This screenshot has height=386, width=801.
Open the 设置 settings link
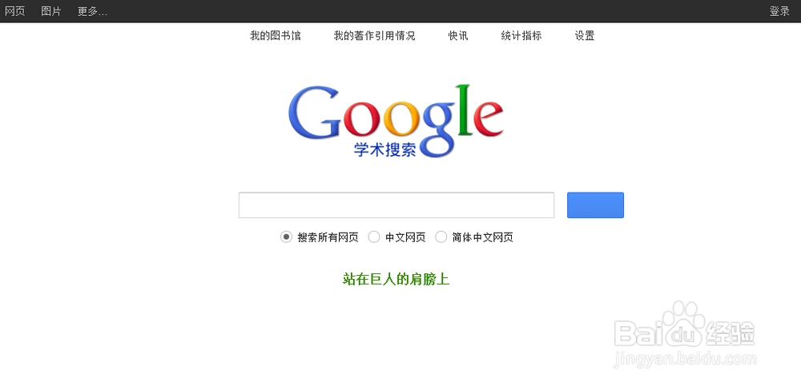pos(585,36)
